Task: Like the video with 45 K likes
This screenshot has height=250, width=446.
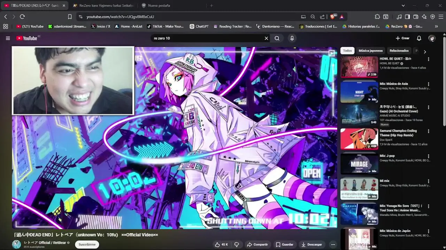Action: [x=222, y=244]
